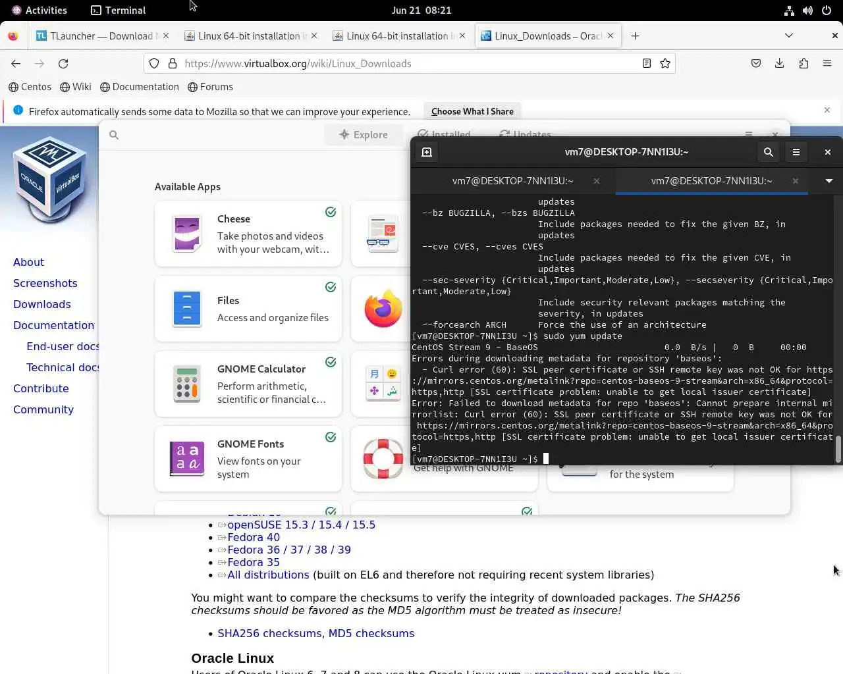Open the Centos bookmark
843x674 pixels.
[30, 87]
